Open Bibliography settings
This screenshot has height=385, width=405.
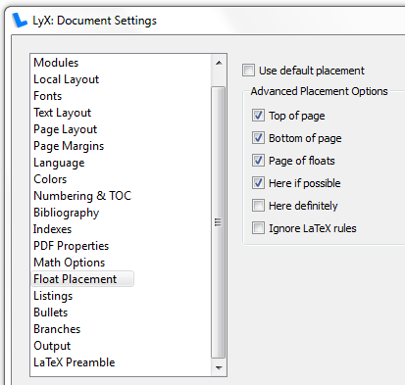[67, 213]
